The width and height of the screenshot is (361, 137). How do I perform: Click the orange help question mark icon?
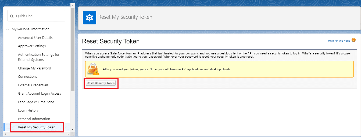353,40
